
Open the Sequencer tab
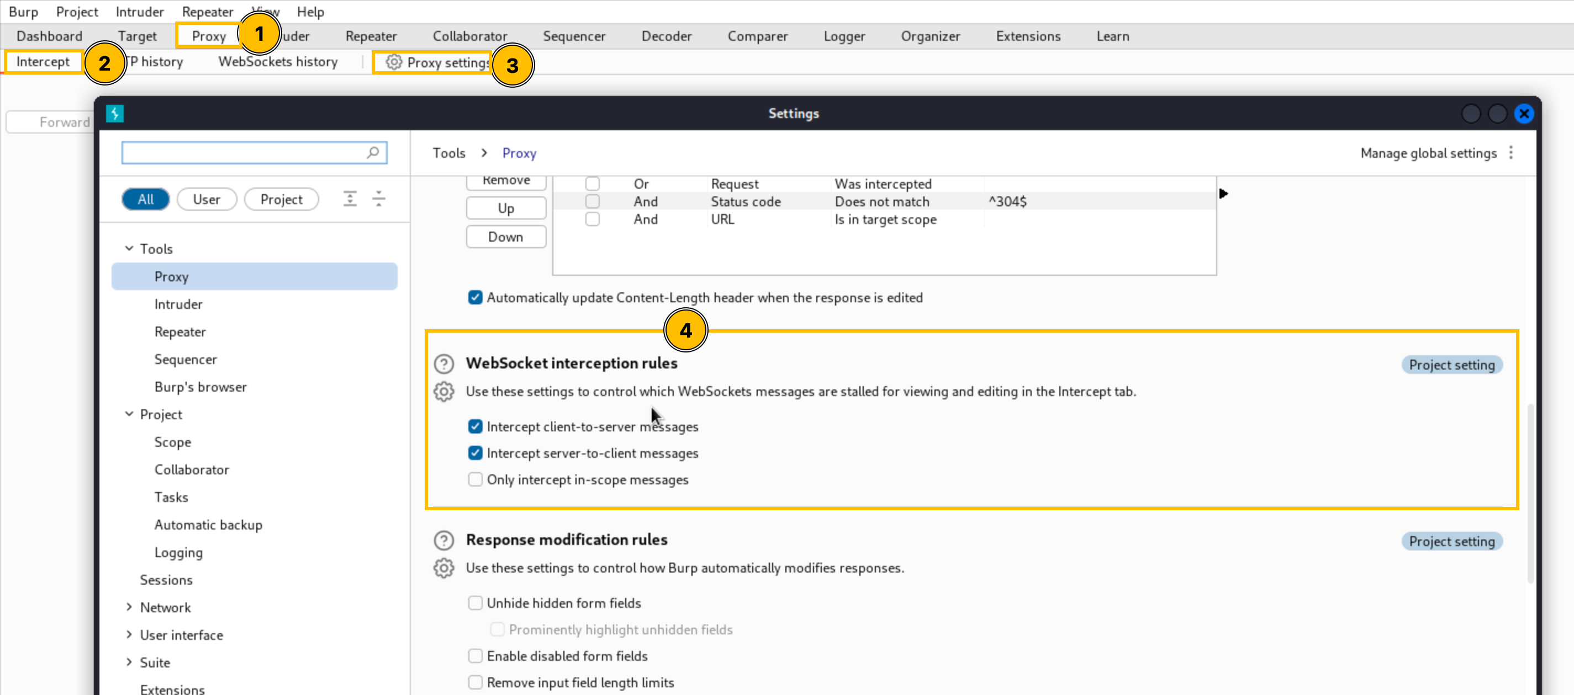click(574, 36)
